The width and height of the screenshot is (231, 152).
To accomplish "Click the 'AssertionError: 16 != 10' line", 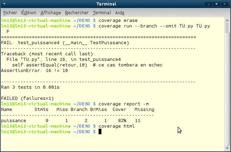I will 34,71.
